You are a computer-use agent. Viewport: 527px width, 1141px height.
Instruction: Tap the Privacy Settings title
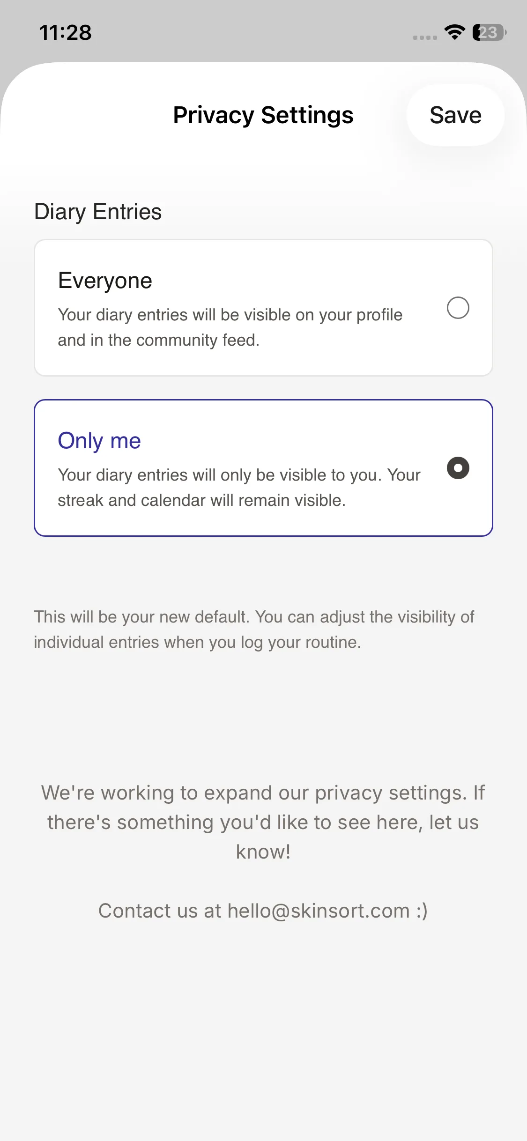click(263, 115)
